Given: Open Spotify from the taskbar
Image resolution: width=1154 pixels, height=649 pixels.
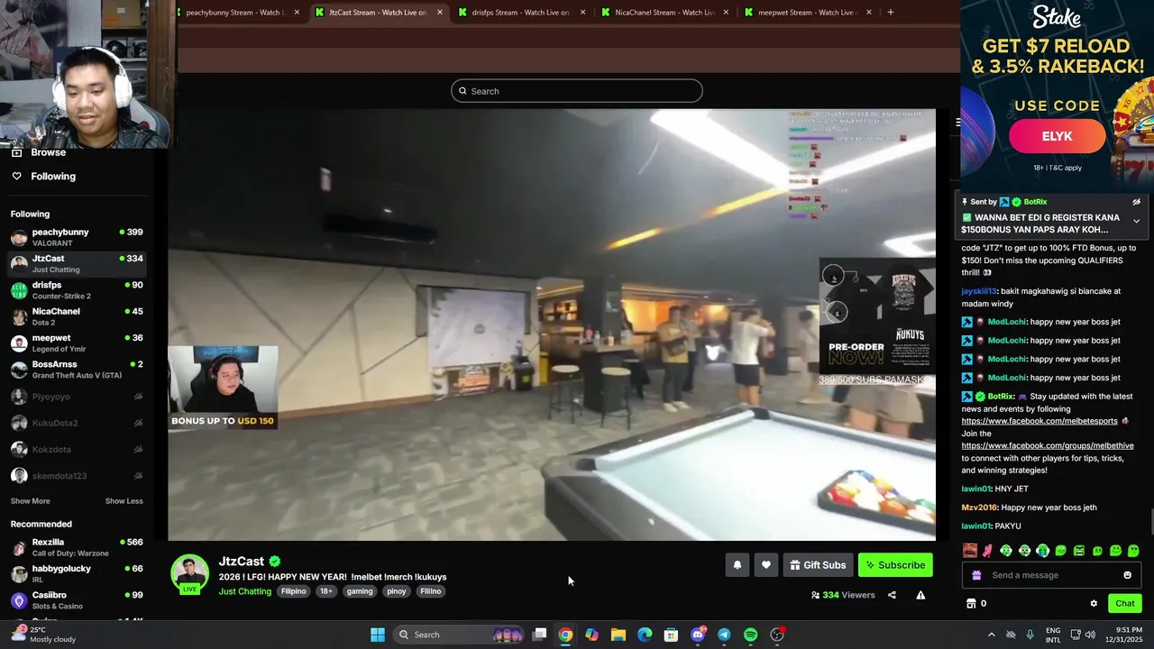Looking at the screenshot, I should point(751,635).
